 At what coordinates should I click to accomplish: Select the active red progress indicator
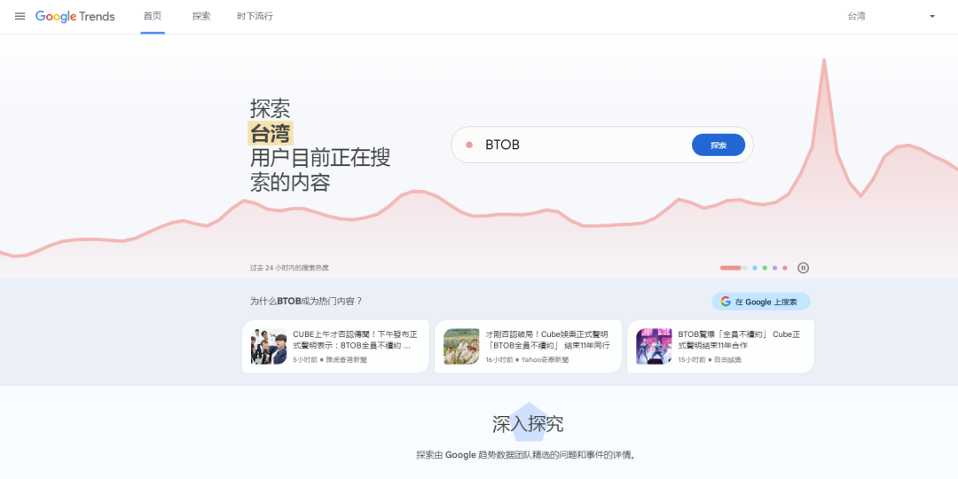(734, 268)
